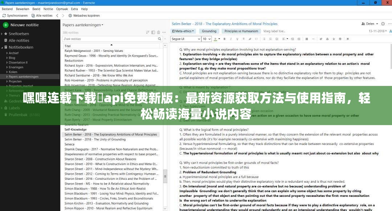
Task: Click the underline icon in the editor toolbar
Action: tap(237, 39)
